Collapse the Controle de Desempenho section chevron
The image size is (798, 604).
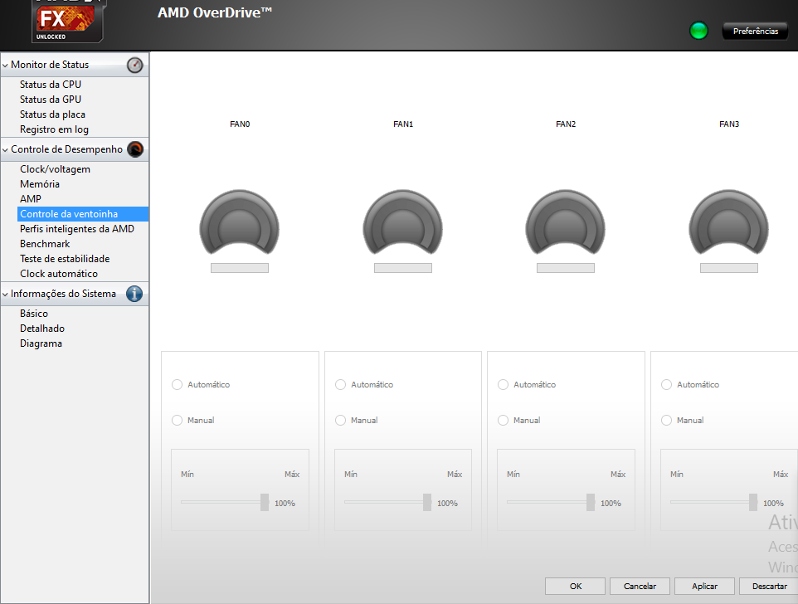(x=5, y=150)
